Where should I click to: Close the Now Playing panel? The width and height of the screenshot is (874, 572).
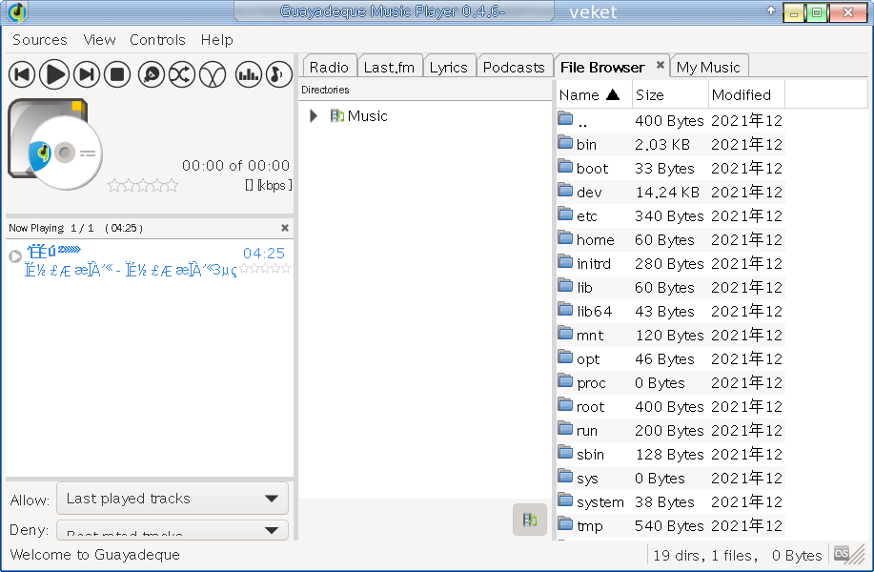285,228
